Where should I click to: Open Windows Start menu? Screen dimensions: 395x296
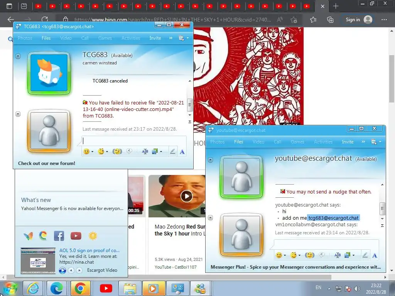click(x=10, y=288)
